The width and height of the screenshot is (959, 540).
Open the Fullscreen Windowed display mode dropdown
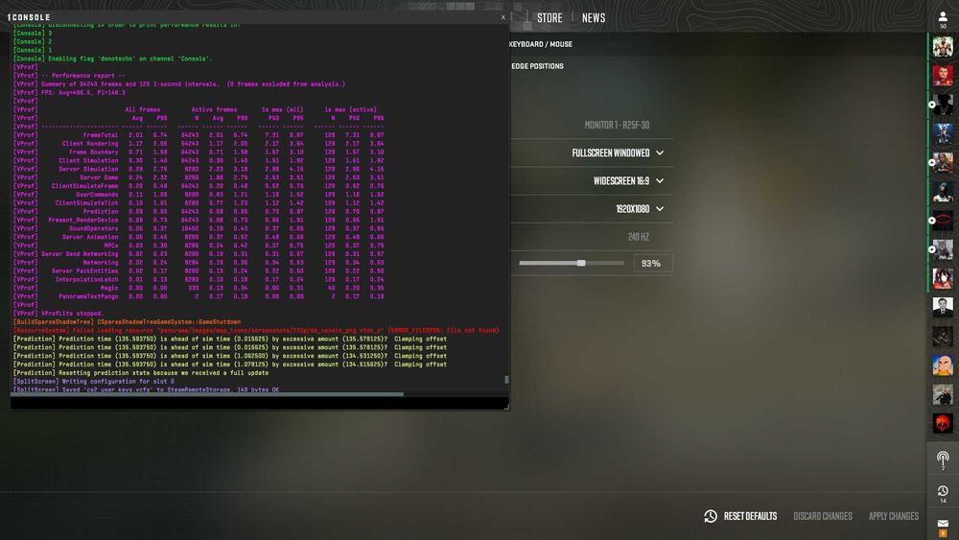point(617,153)
